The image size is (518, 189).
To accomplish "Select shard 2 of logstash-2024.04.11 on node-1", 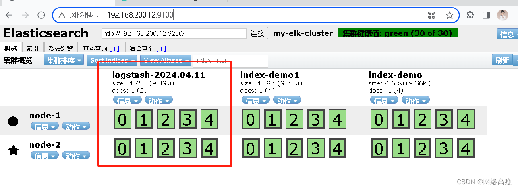I will (166, 120).
